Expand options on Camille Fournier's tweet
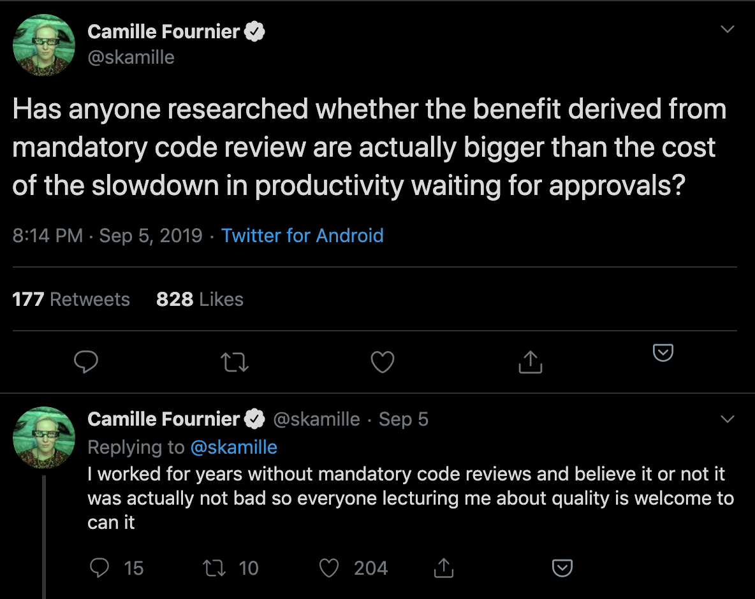 (727, 29)
